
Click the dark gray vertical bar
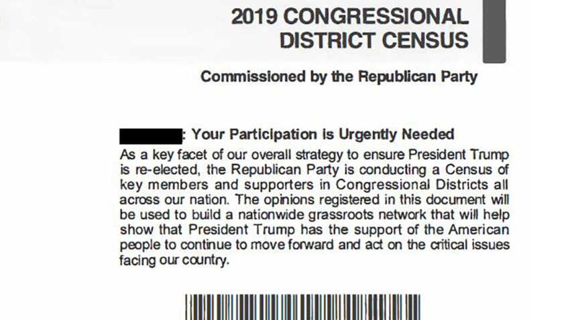pyautogui.click(x=494, y=31)
